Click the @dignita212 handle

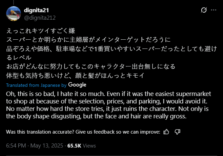(40, 18)
